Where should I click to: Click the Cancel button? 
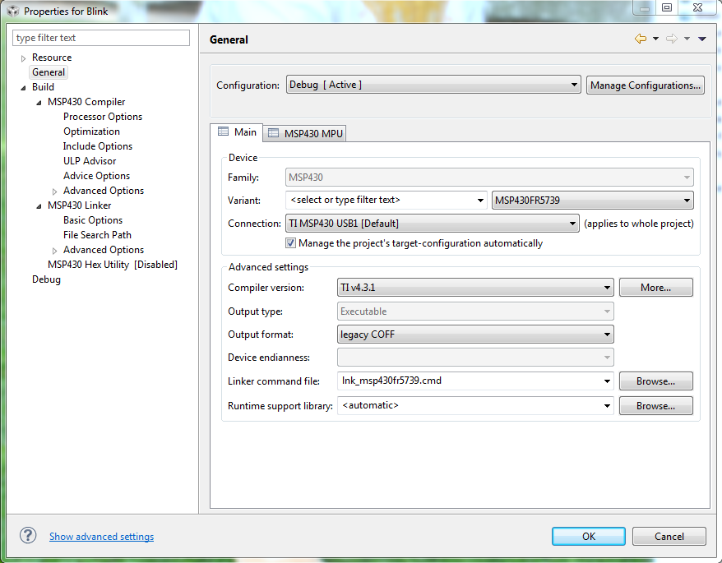tap(669, 537)
